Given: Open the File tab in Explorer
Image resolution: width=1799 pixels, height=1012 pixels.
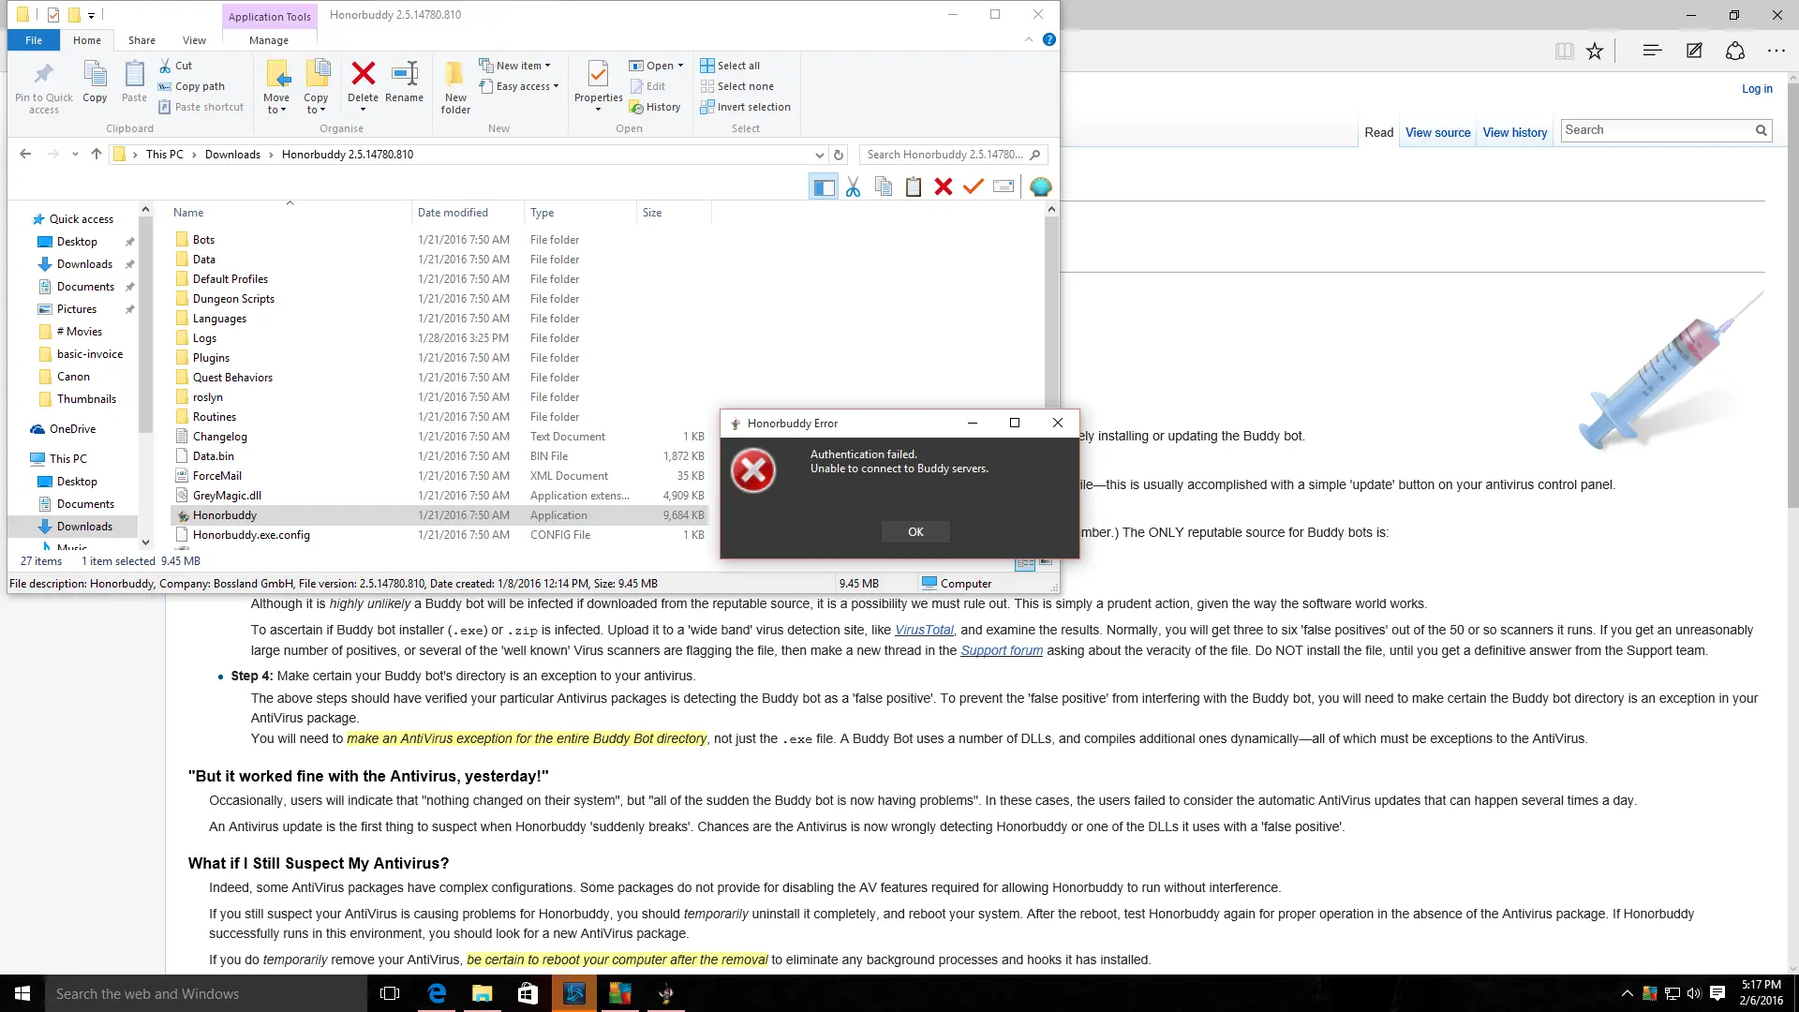Looking at the screenshot, I should [x=34, y=40].
